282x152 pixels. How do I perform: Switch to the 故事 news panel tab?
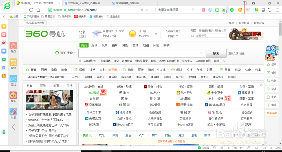56,85
